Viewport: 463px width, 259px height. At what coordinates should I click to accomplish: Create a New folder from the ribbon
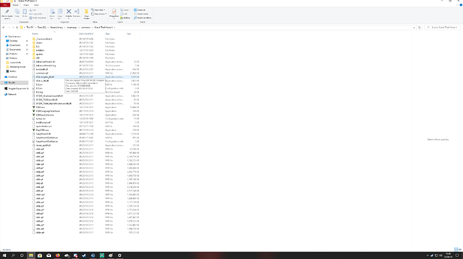87,14
